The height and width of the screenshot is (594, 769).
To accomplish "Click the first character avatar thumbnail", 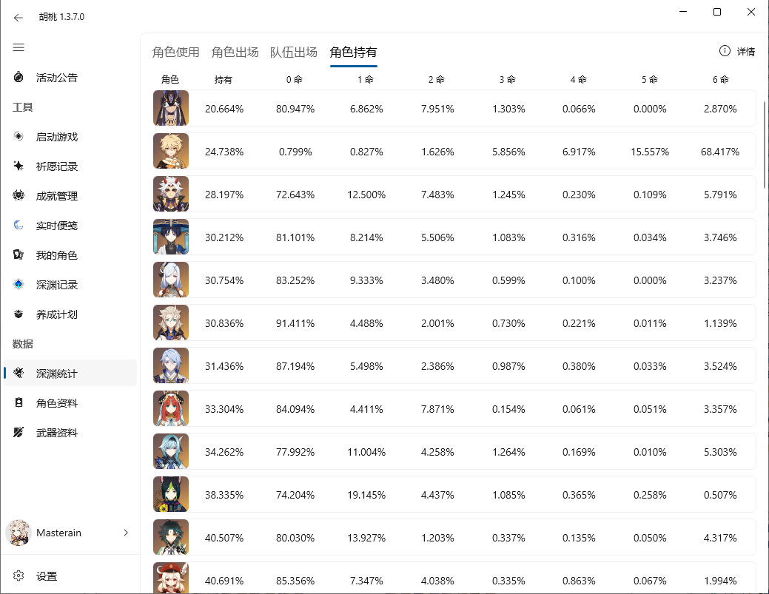I will coord(171,109).
